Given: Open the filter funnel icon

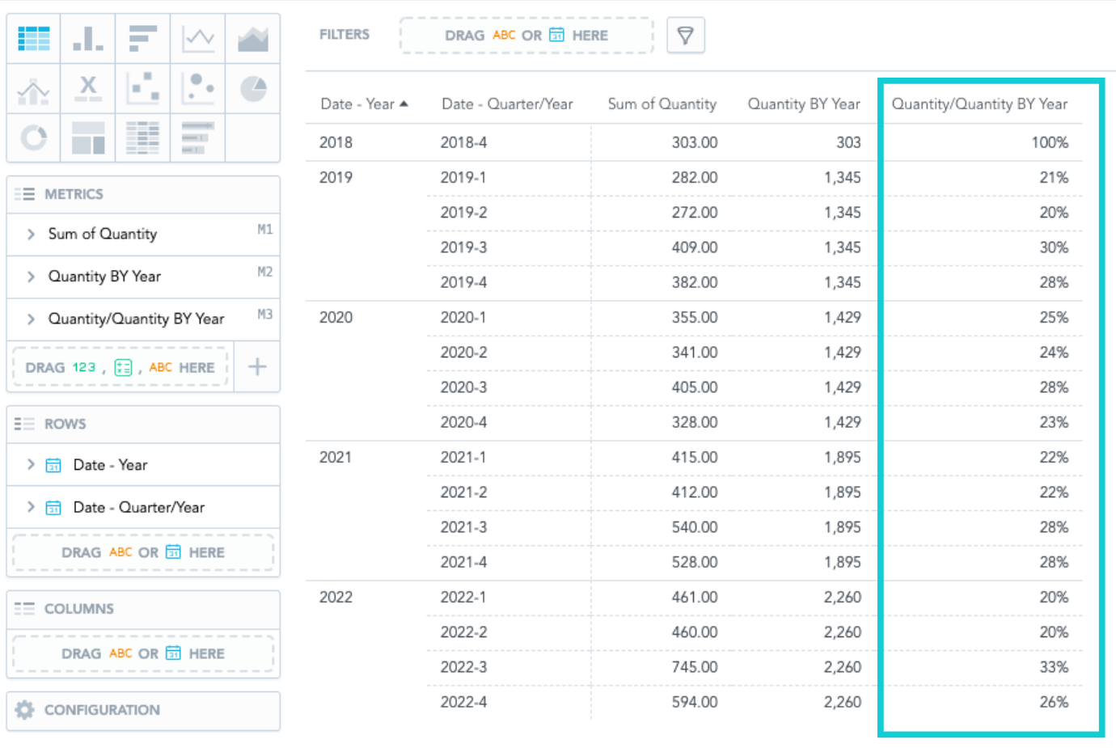Looking at the screenshot, I should [685, 35].
